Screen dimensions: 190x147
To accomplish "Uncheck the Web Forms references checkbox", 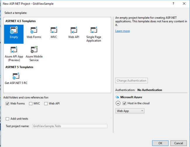I will (8, 104).
